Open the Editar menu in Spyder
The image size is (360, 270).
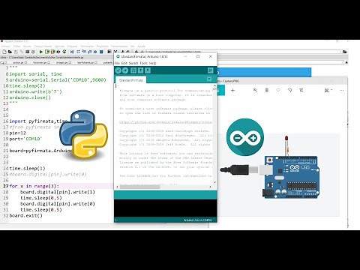click(16, 46)
